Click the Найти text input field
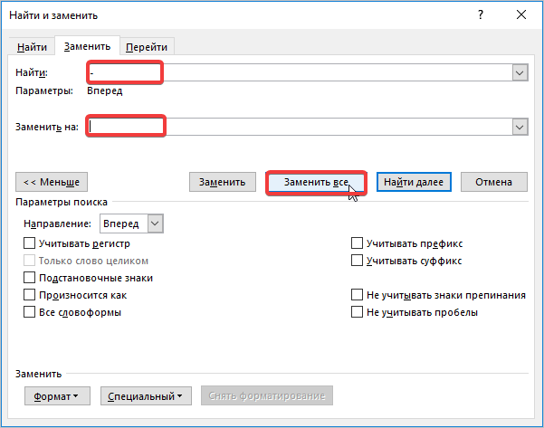Image resolution: width=544 pixels, height=428 pixels. point(299,73)
